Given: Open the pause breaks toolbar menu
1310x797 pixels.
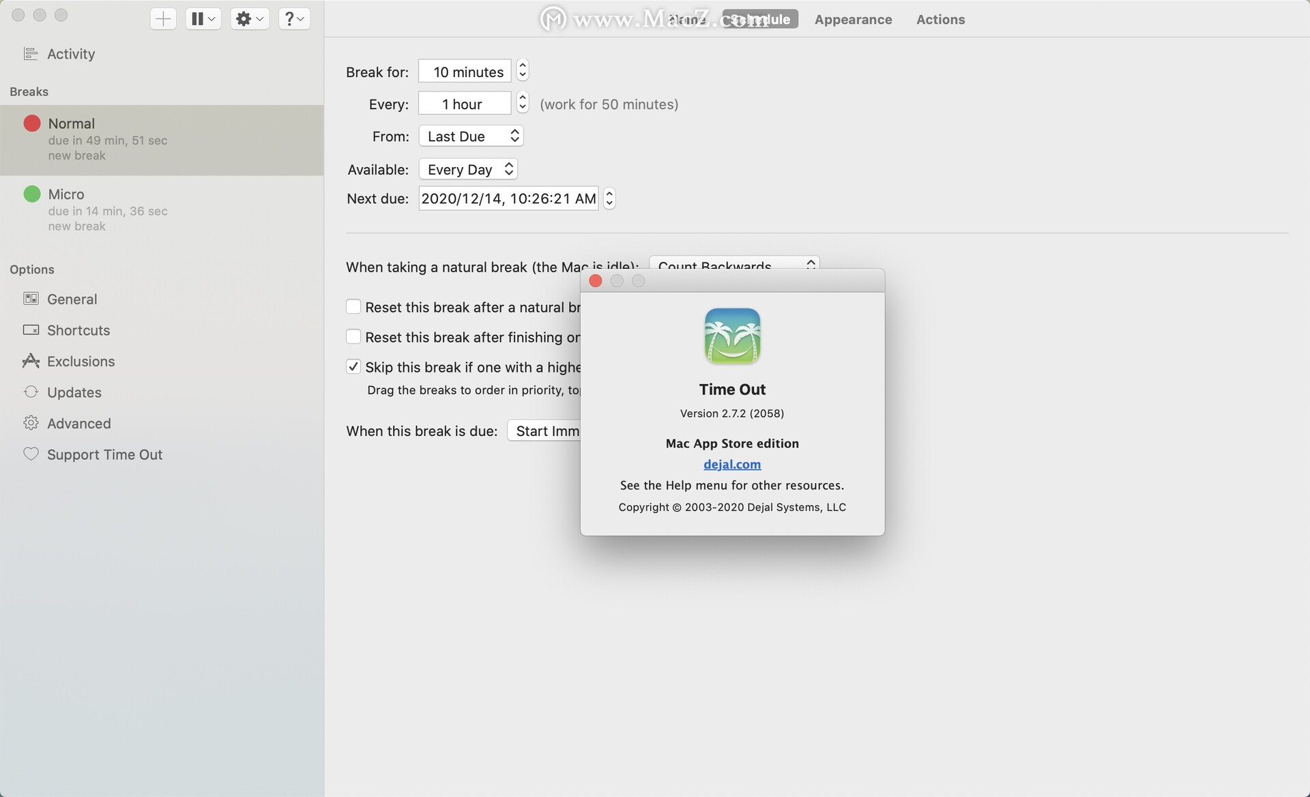Looking at the screenshot, I should click(203, 18).
